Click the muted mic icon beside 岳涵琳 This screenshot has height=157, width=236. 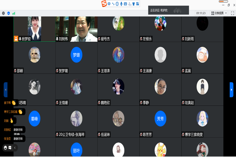click(99, 135)
